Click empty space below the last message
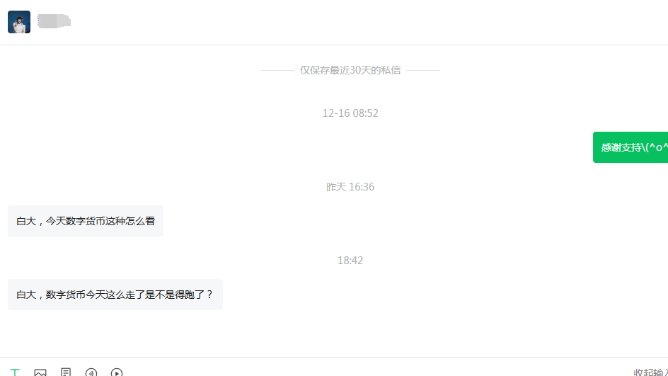This screenshot has height=376, width=668. [x=334, y=334]
